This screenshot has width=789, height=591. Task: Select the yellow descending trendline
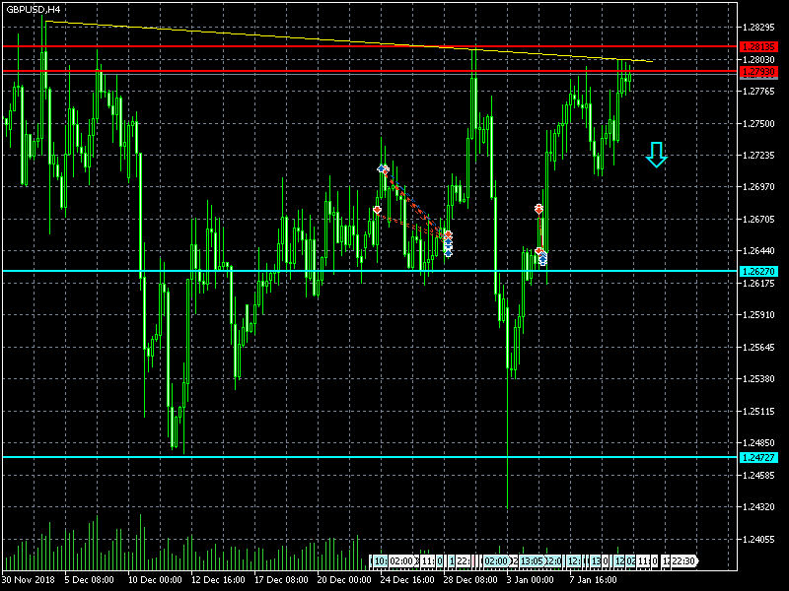[x=349, y=41]
